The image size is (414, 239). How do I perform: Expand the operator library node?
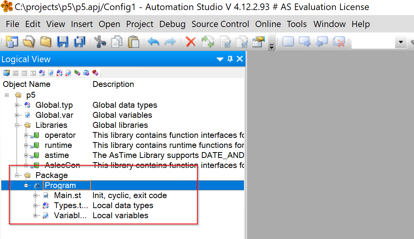click(26, 136)
